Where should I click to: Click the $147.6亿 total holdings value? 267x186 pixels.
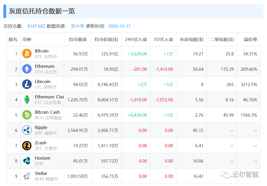(x=36, y=26)
